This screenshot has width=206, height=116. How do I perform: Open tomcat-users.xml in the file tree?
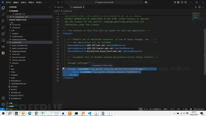click(19, 57)
